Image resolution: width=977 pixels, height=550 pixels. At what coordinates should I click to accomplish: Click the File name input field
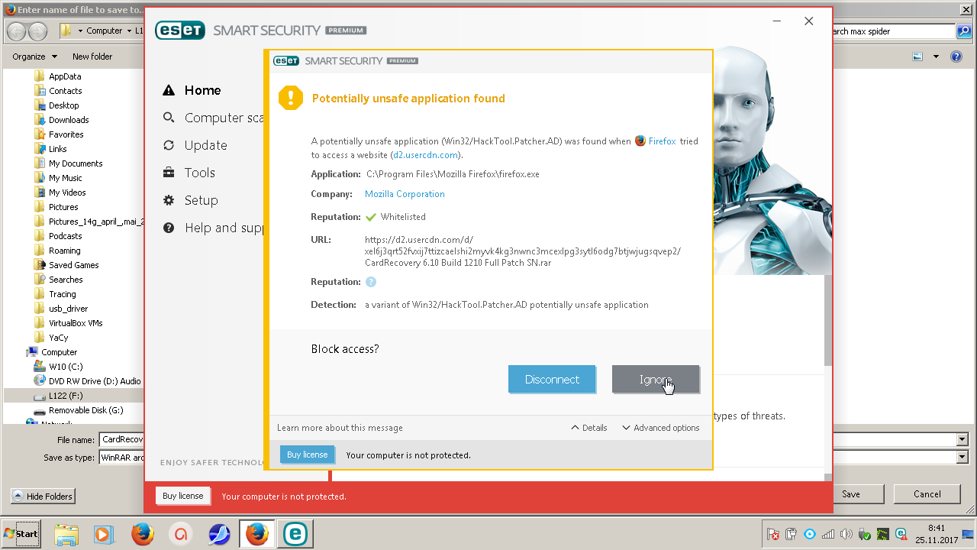(x=121, y=439)
